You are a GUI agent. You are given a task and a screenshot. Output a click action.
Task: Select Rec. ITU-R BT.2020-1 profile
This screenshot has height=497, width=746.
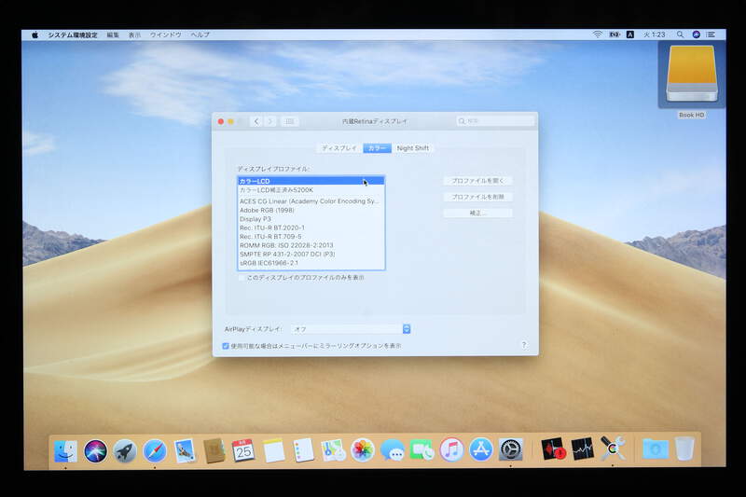point(311,228)
